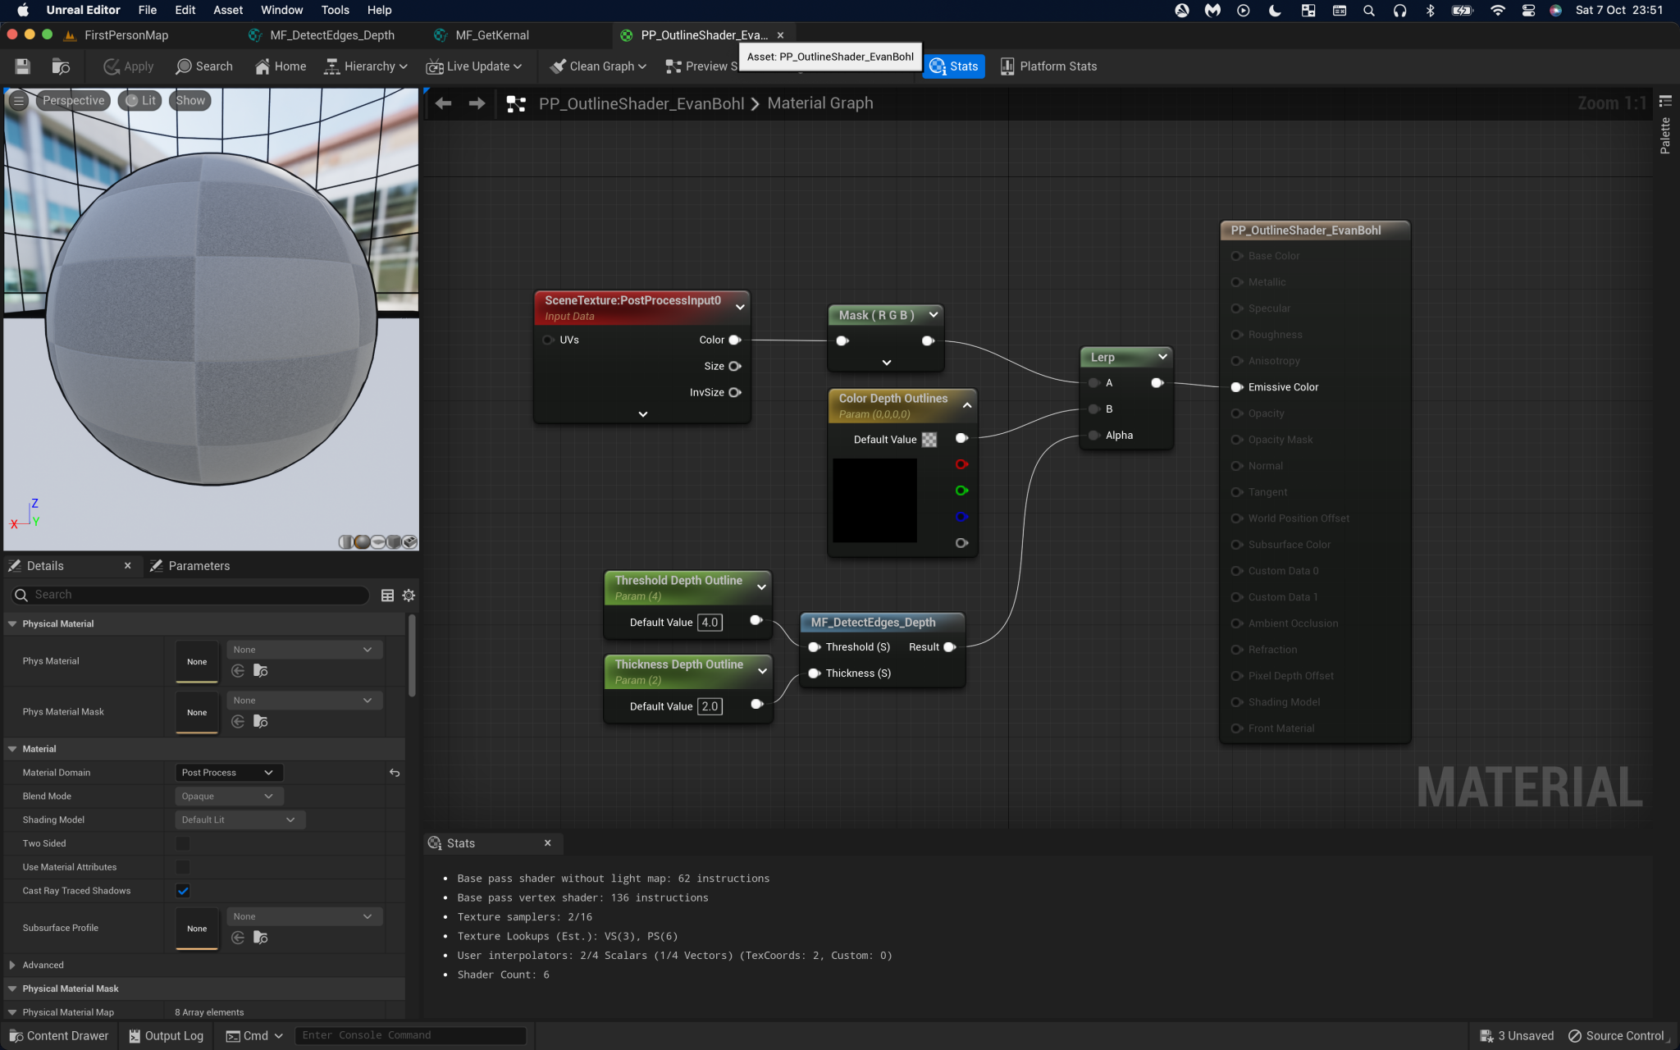This screenshot has height=1050, width=1680.
Task: Open Color Depth Outlines default value swatch
Action: click(x=928, y=439)
